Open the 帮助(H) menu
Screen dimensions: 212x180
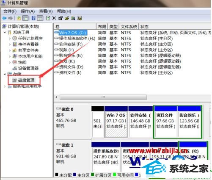pyautogui.click(x=64, y=11)
